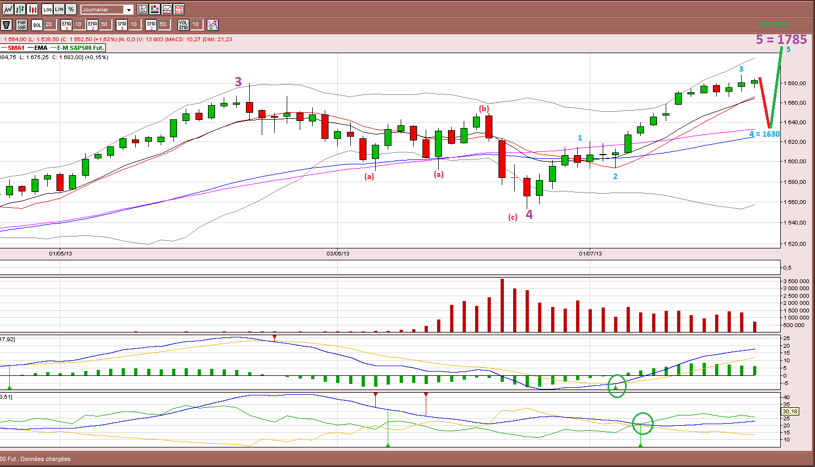Click the 1 680,00 price axis label
815x467 pixels.
pyautogui.click(x=794, y=83)
